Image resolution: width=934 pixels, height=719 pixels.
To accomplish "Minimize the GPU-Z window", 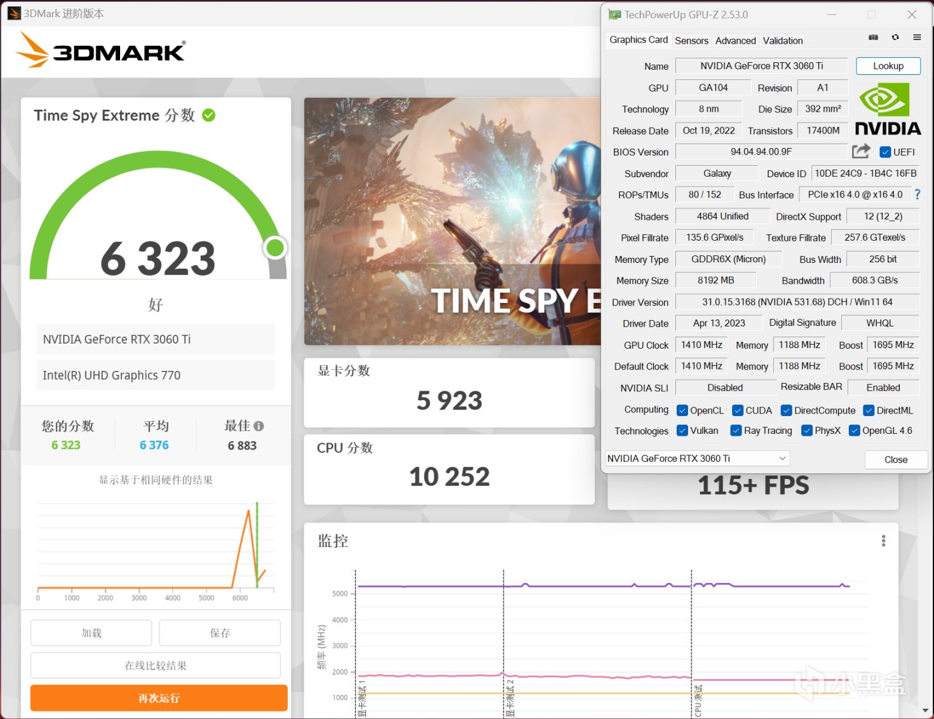I will [832, 14].
